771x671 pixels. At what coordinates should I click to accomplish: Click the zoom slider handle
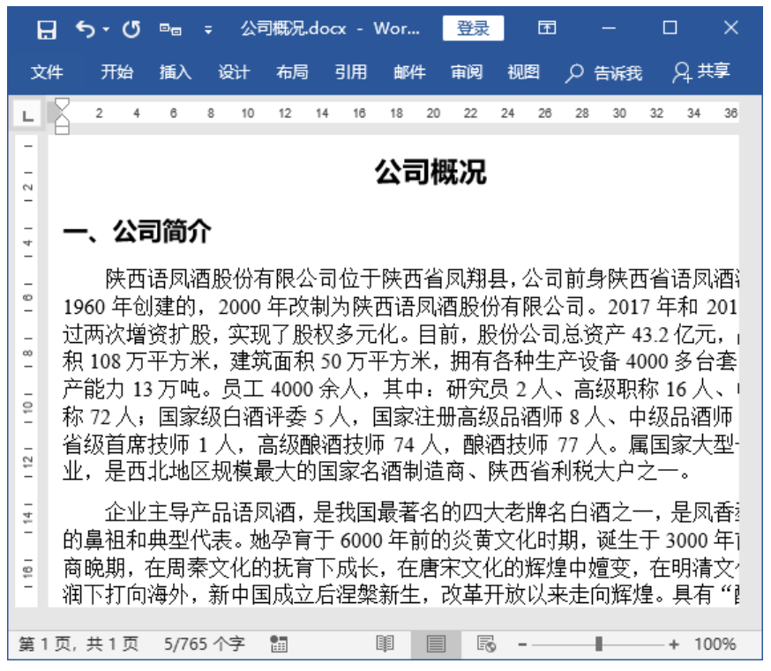click(598, 644)
